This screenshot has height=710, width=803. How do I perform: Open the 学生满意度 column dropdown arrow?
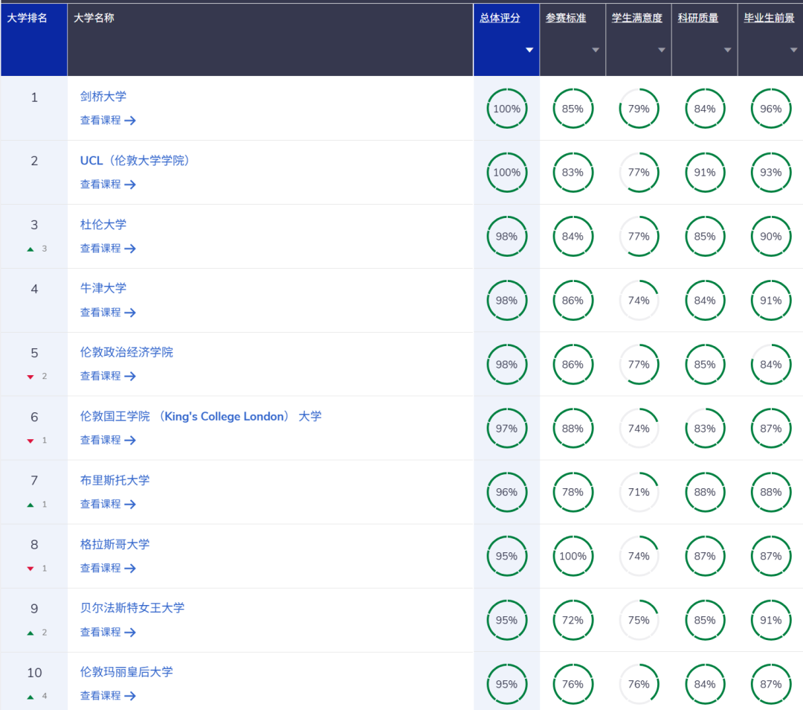(661, 50)
